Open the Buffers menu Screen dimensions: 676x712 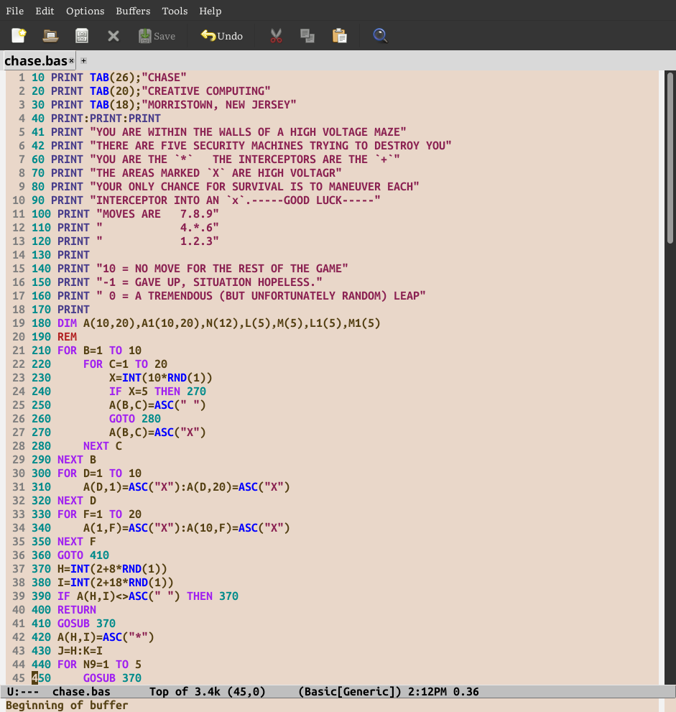pos(133,11)
